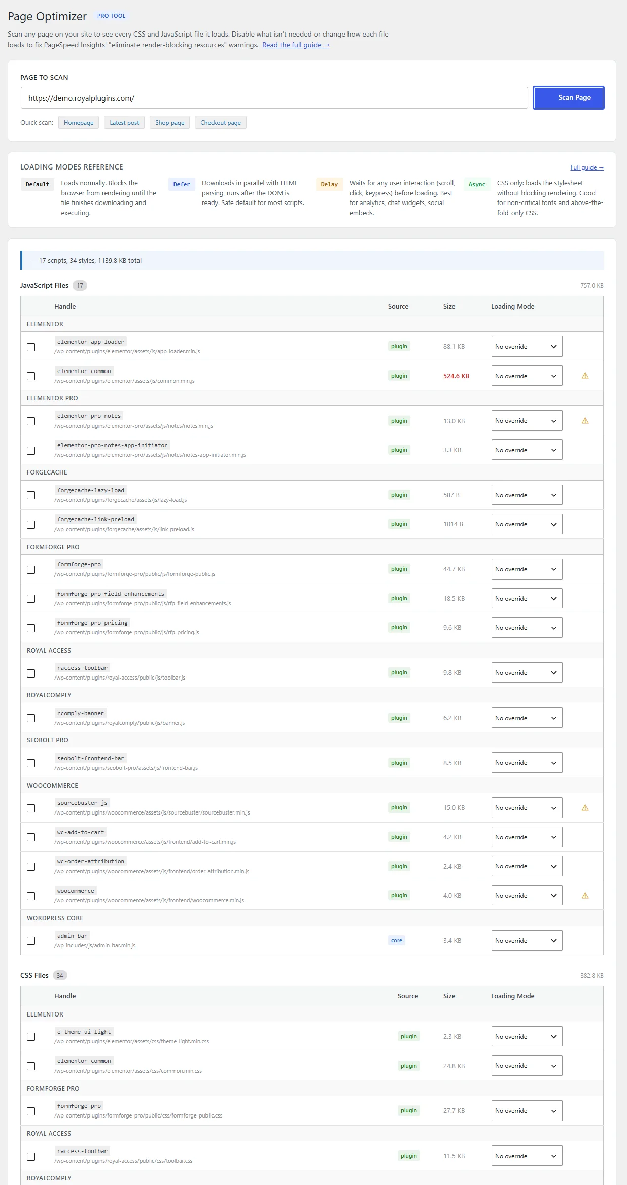Select the raccess-toolbar script checkbox

pos(31,673)
